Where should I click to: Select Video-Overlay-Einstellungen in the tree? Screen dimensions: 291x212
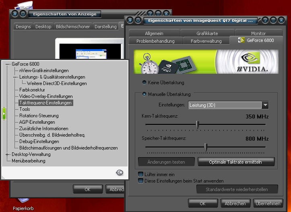click(46, 96)
